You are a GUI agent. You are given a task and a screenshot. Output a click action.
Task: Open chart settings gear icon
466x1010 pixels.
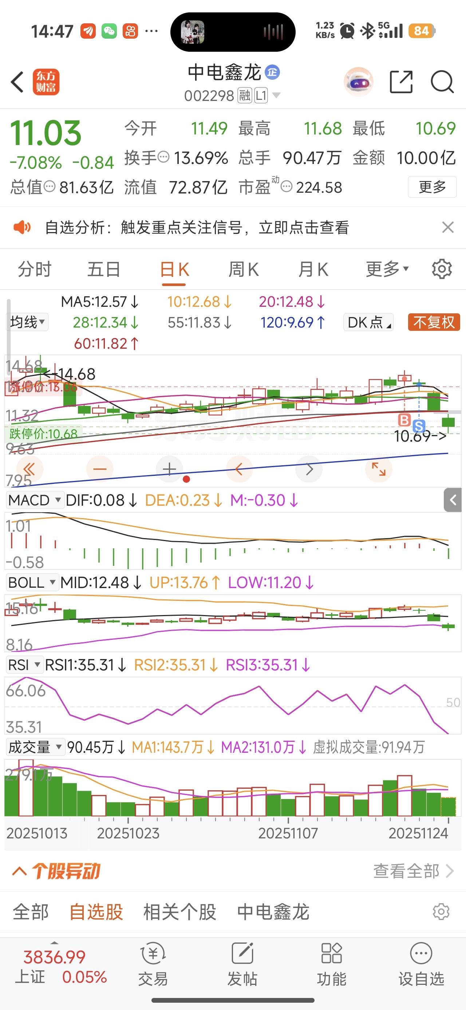(442, 269)
